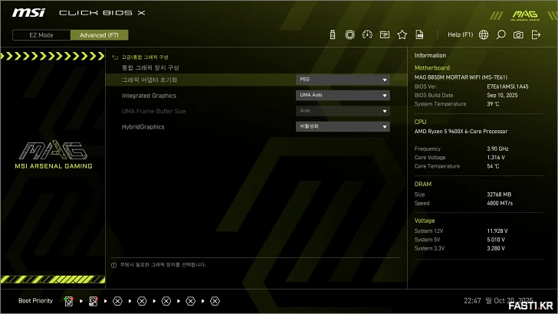Click the Information panel heading
558x314 pixels.
tap(430, 55)
